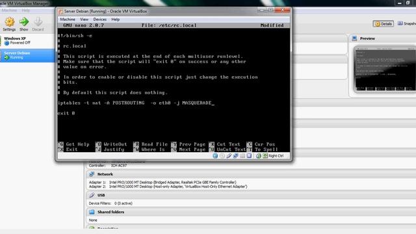Click Device Filters 0 active text

pyautogui.click(x=110, y=203)
